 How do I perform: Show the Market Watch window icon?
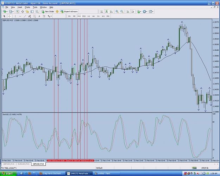tap(18, 12)
